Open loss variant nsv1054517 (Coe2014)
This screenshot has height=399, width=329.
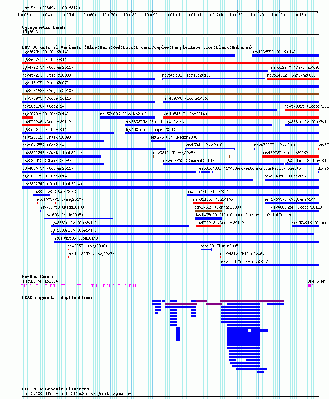185,114
